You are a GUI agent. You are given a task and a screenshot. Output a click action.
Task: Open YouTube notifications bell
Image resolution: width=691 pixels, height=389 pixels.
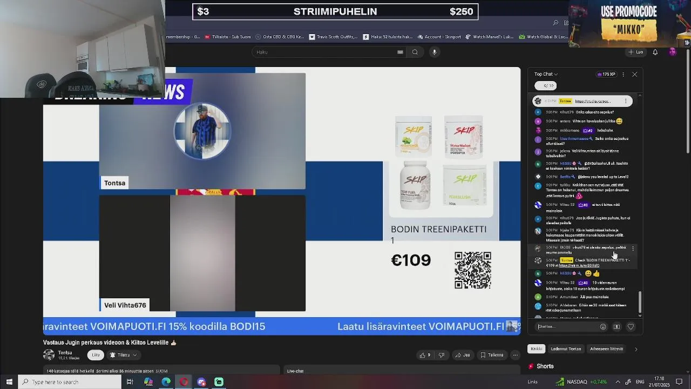(x=655, y=52)
